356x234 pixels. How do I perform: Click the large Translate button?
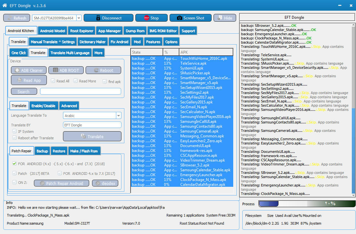[92, 136]
